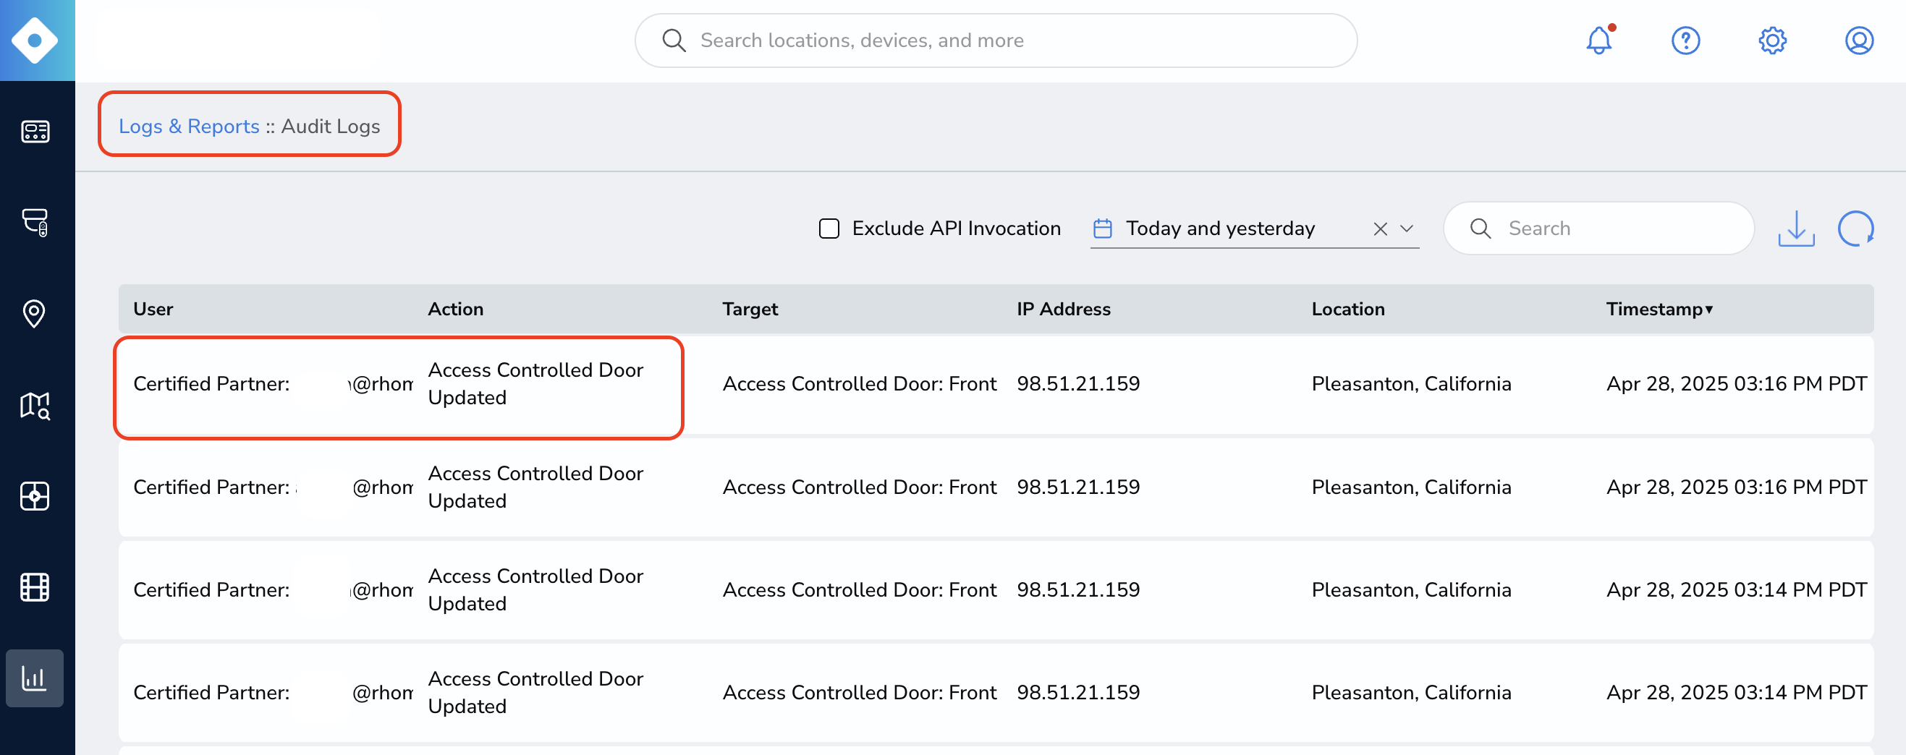This screenshot has width=1906, height=755.
Task: Click the Audit Logs breadcrumb text
Action: (x=330, y=127)
